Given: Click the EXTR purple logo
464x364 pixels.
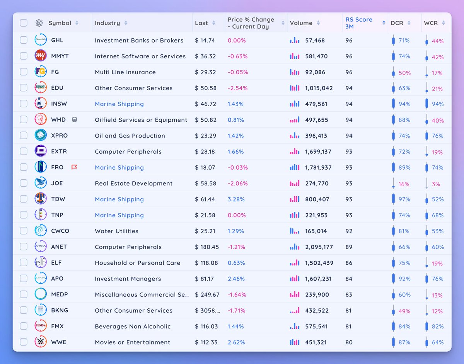Looking at the screenshot, I should click(41, 151).
